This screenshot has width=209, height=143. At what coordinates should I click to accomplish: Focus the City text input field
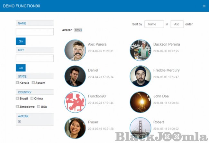35,58
